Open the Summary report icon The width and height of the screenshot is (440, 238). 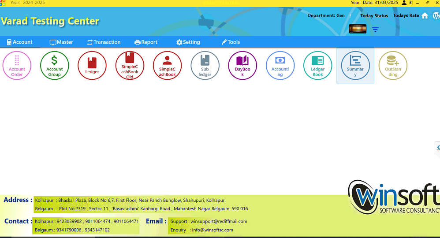coord(355,65)
